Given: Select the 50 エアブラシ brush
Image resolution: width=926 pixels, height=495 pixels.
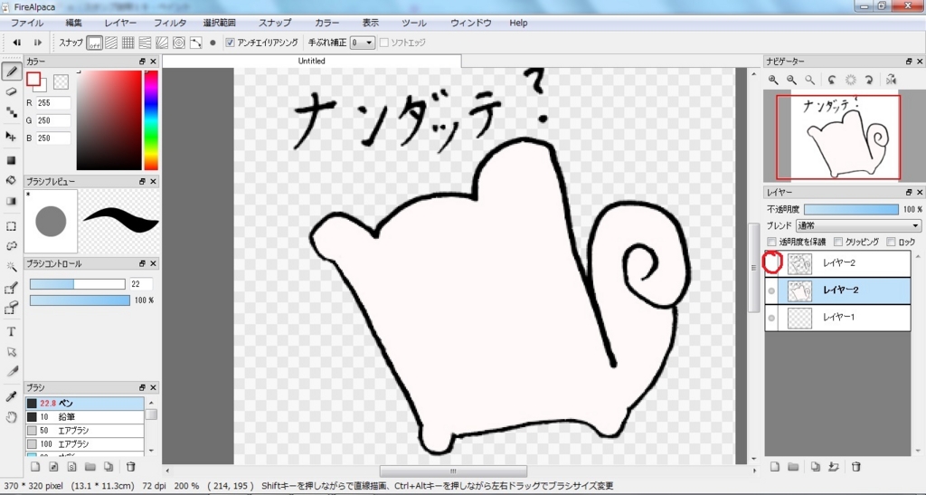Looking at the screenshot, I should point(84,431).
